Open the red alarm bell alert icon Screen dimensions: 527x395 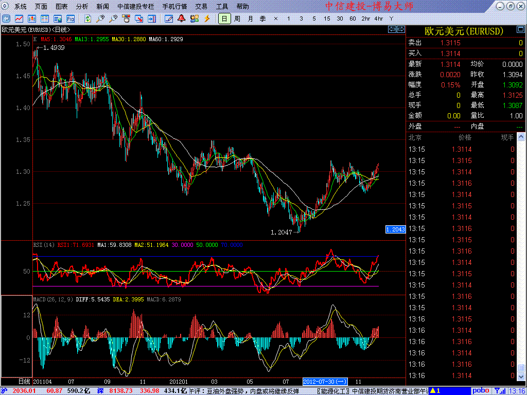click(182, 19)
